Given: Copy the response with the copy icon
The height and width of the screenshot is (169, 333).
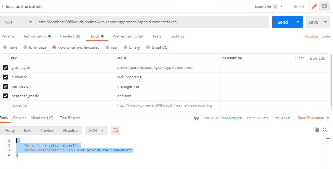Looking at the screenshot, I should click(317, 130).
